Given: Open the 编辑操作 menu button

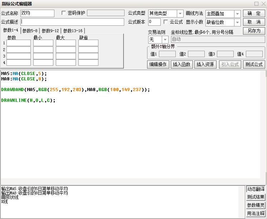Looking at the screenshot, I should [158, 64].
